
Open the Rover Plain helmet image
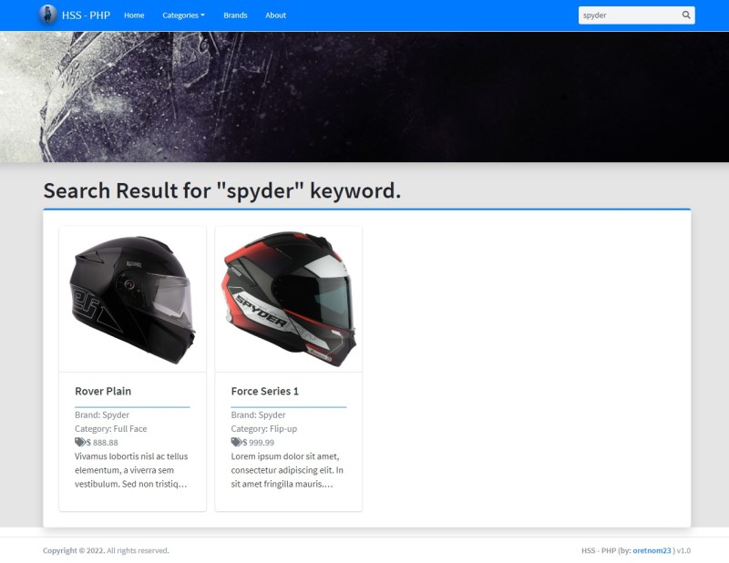[132, 300]
